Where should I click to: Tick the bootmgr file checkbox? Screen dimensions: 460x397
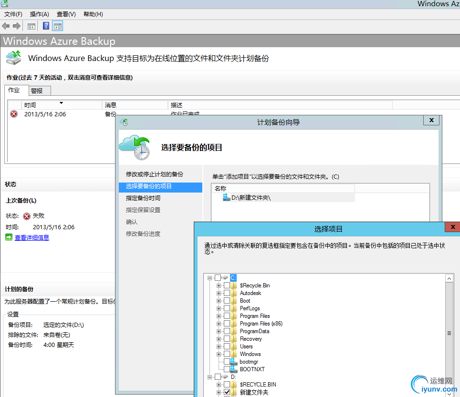pos(227,362)
